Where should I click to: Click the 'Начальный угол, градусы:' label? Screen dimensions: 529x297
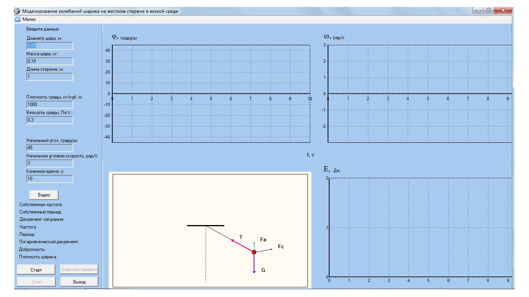point(52,141)
